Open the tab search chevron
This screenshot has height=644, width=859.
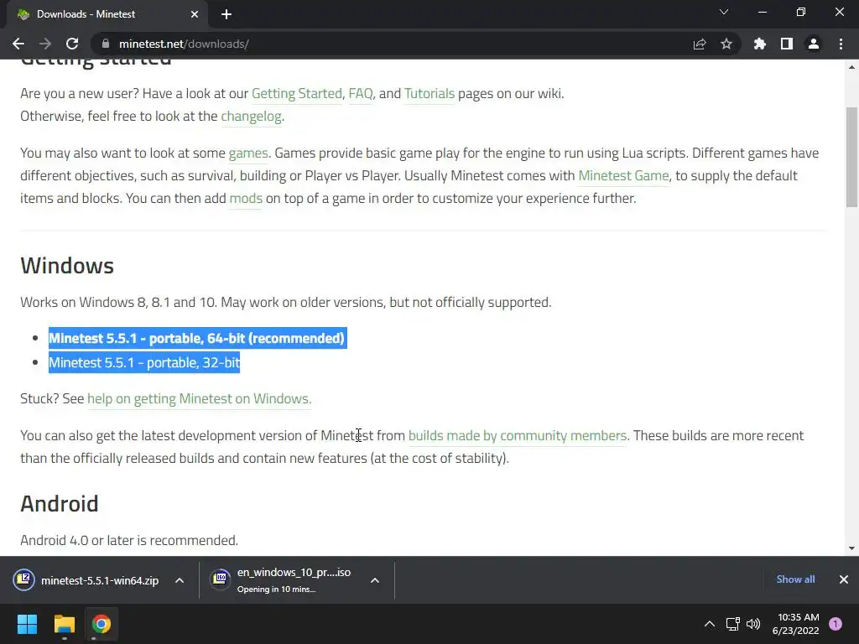pyautogui.click(x=724, y=12)
